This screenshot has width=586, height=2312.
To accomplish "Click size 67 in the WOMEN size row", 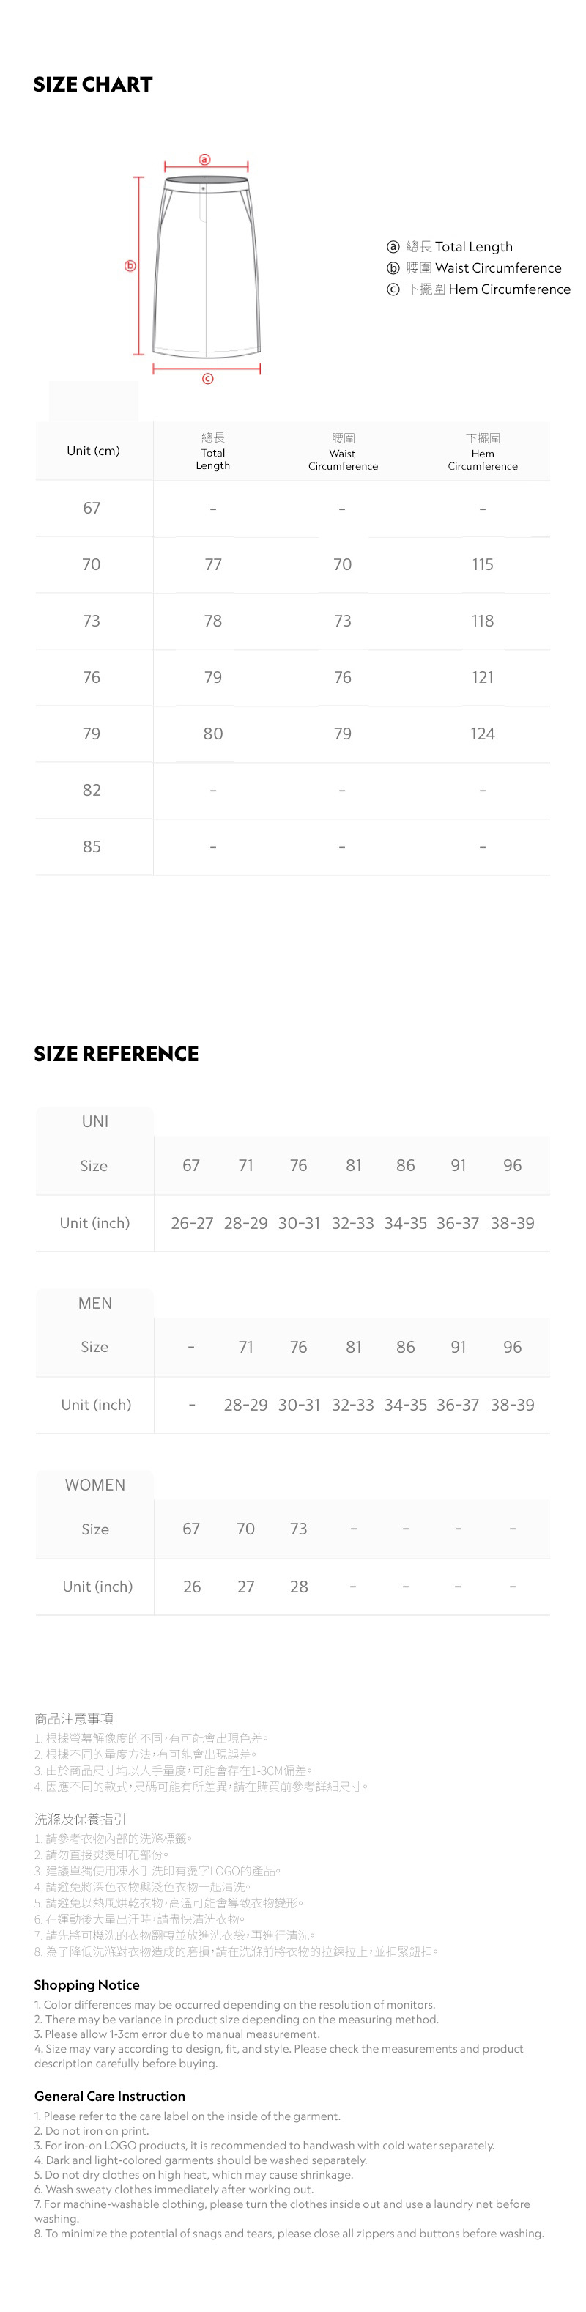I will click(191, 1529).
